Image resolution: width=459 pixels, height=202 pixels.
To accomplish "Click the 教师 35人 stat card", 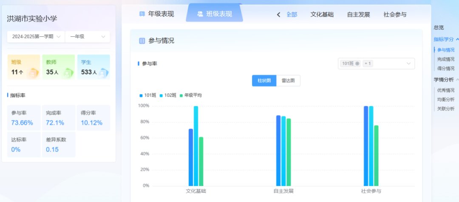I will pyautogui.click(x=59, y=67).
